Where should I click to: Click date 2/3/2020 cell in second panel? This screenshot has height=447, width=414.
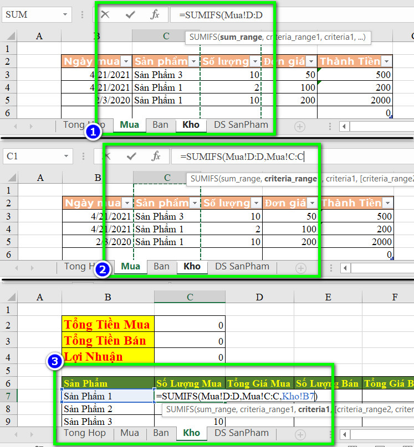pyautogui.click(x=98, y=242)
